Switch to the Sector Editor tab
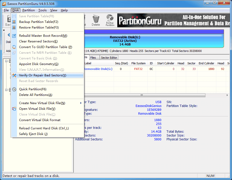 point(109,58)
